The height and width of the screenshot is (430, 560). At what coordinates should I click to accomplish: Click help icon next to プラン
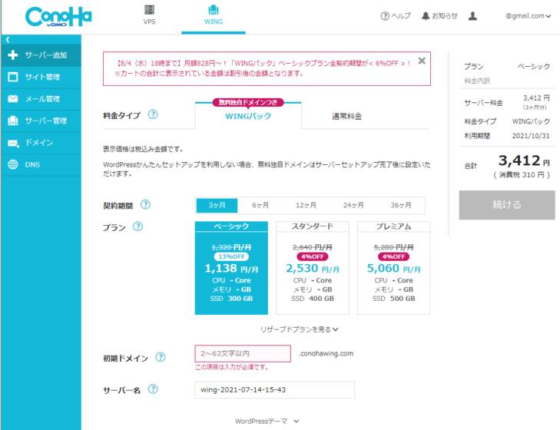tap(138, 227)
